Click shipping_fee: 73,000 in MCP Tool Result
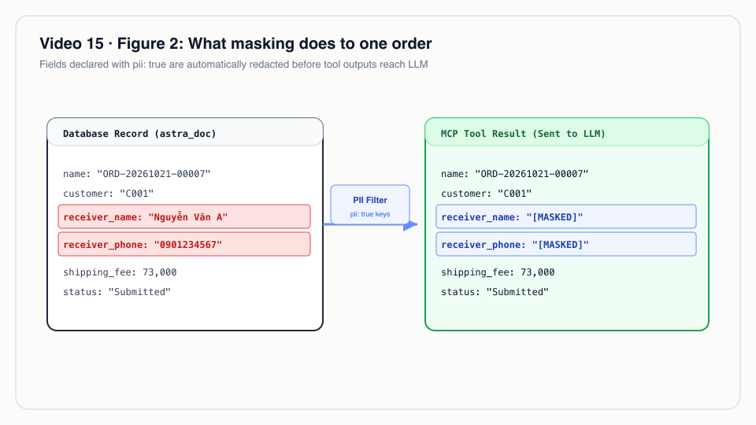 [x=498, y=272]
